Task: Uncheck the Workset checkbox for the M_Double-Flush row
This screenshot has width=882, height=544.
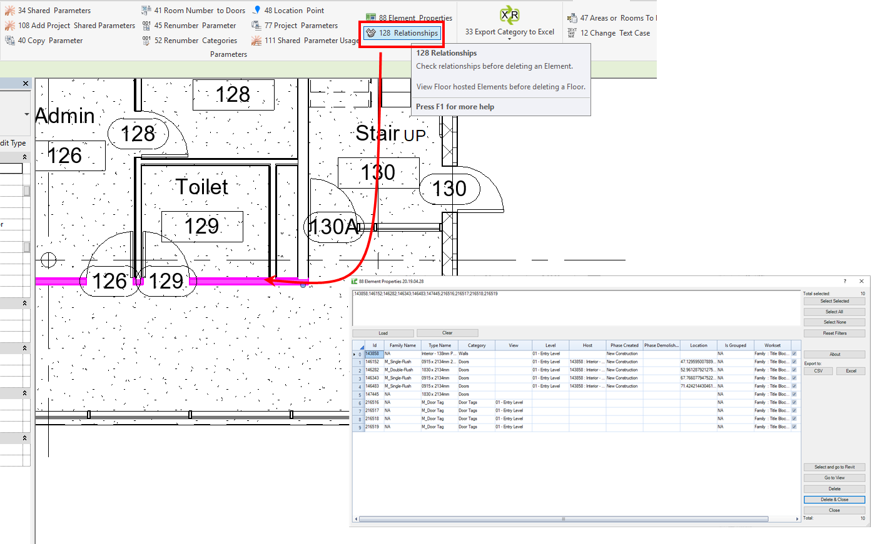Action: click(x=794, y=370)
